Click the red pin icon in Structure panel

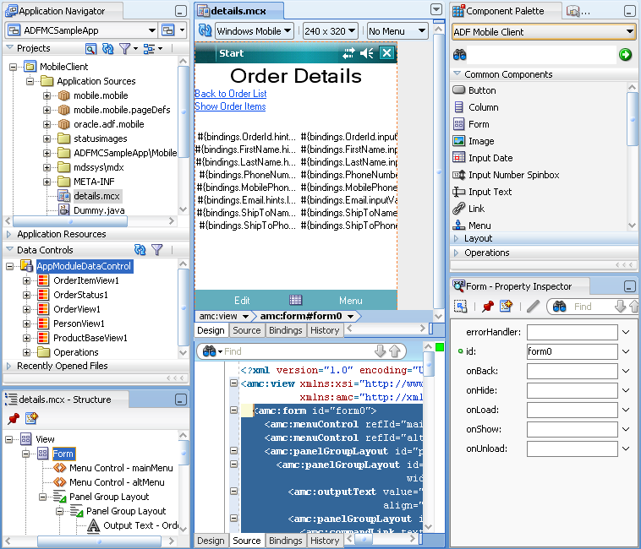click(x=14, y=418)
